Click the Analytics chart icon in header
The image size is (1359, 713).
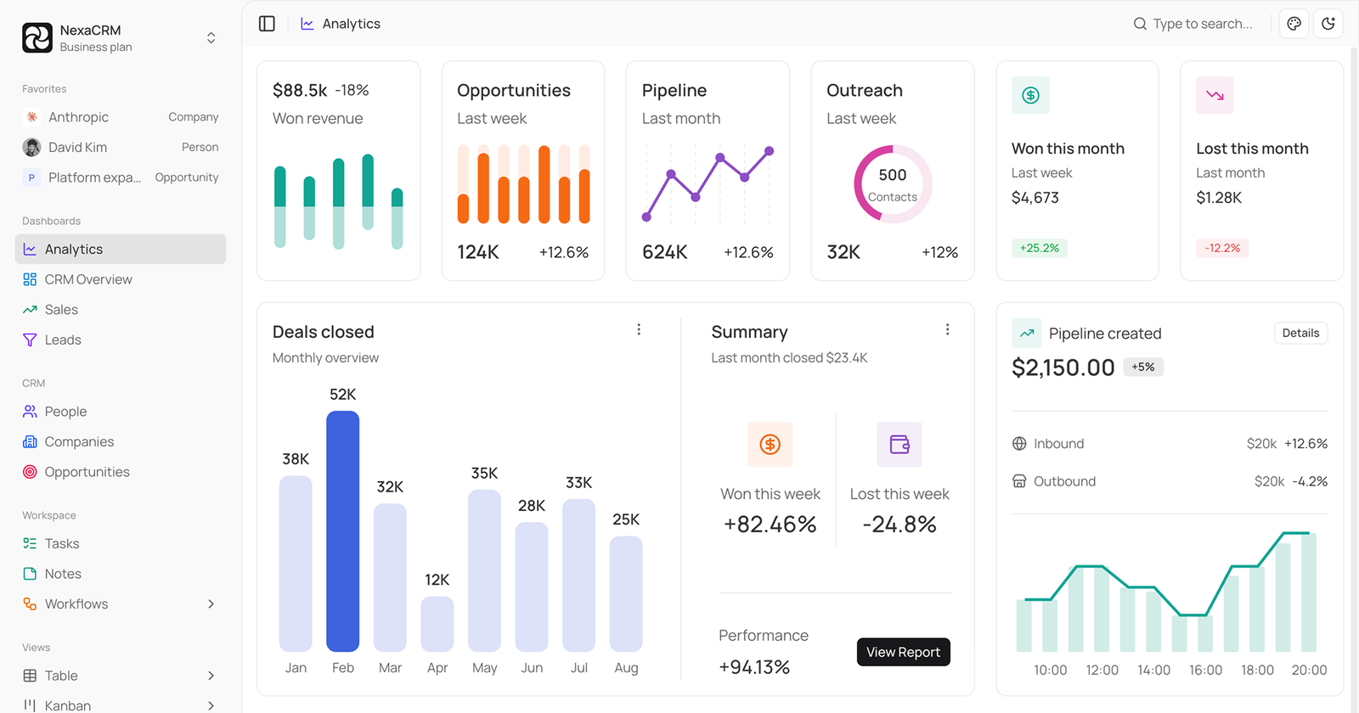pyautogui.click(x=307, y=24)
